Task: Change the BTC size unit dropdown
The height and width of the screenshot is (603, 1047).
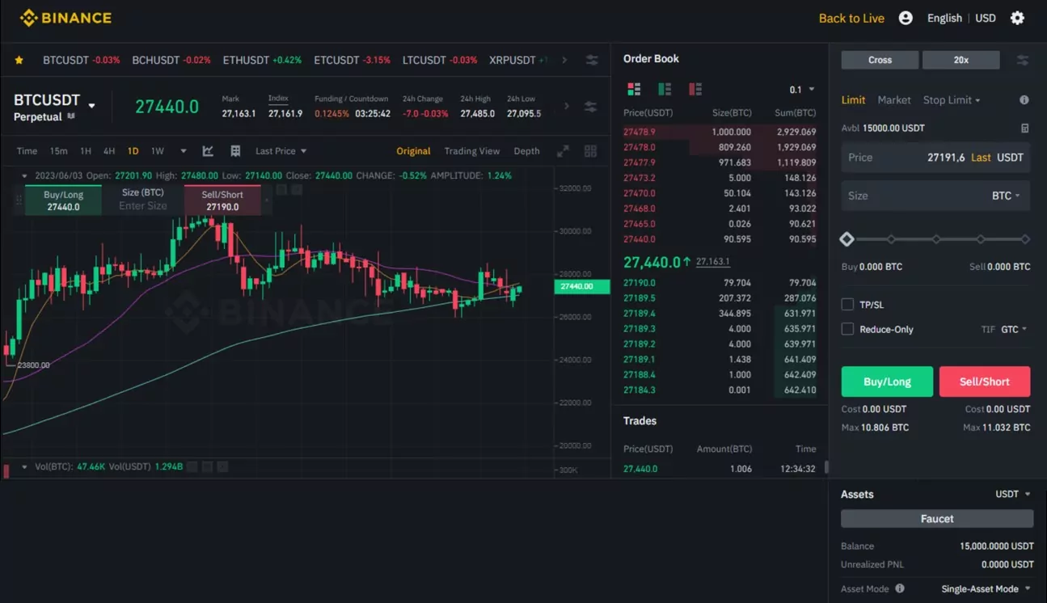Action: [x=1006, y=196]
